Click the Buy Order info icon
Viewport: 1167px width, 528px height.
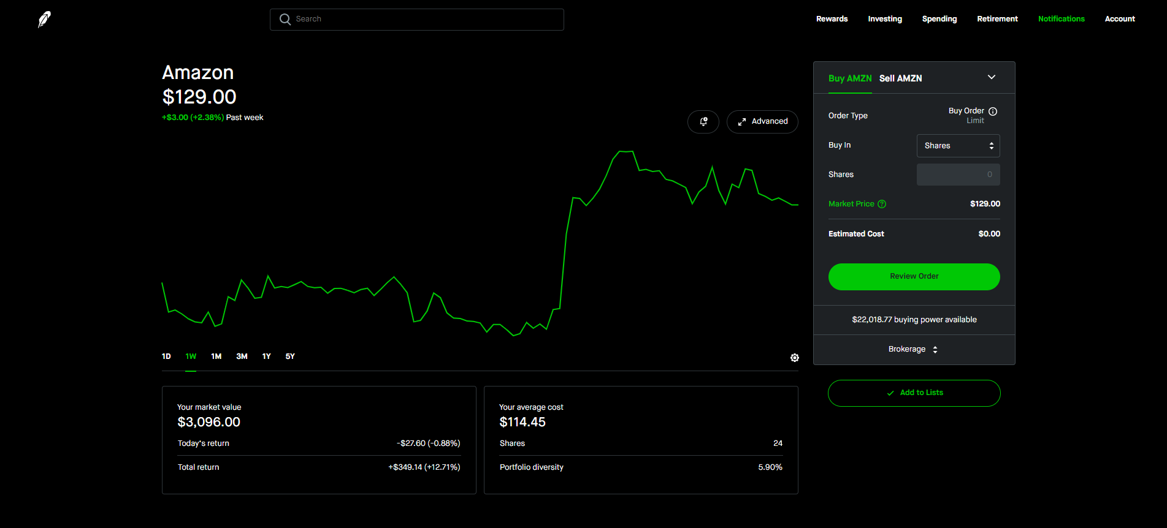pyautogui.click(x=993, y=111)
